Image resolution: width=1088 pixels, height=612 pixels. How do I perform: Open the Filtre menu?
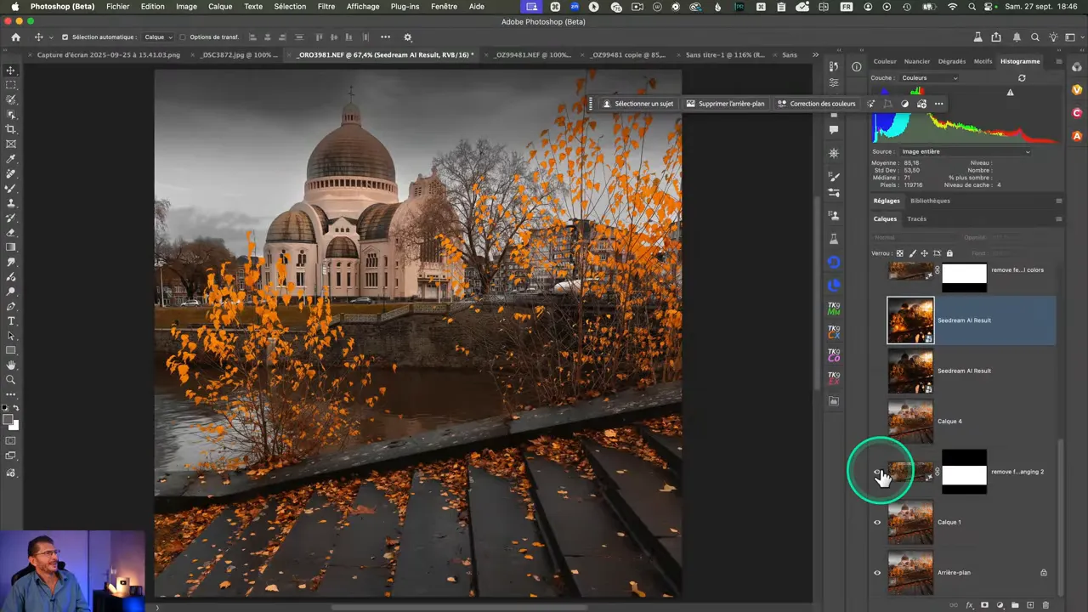click(326, 7)
